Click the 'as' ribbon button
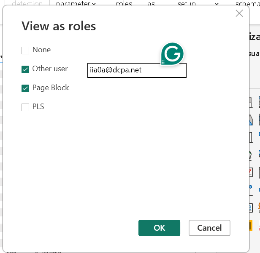Screen dimensions: 260x253 pyautogui.click(x=151, y=4)
